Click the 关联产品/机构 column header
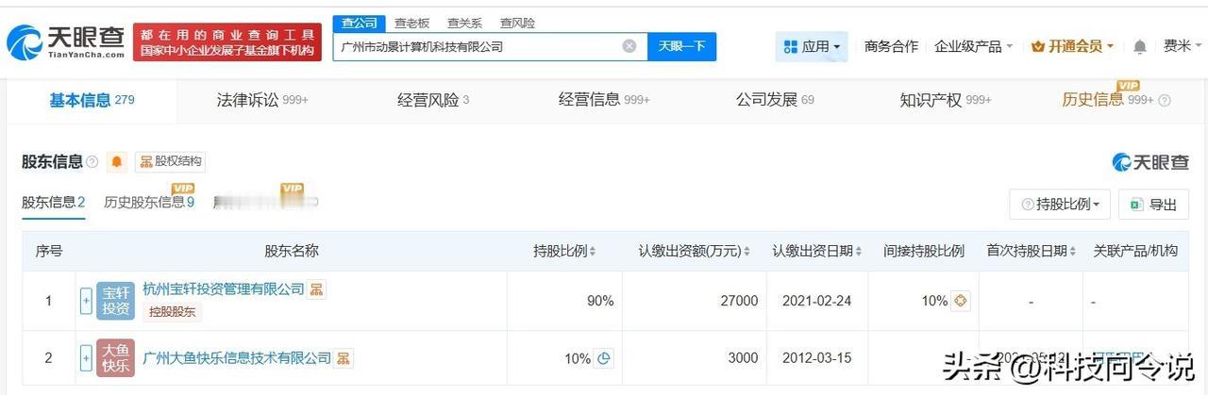Image resolution: width=1208 pixels, height=395 pixels. (x=1135, y=252)
